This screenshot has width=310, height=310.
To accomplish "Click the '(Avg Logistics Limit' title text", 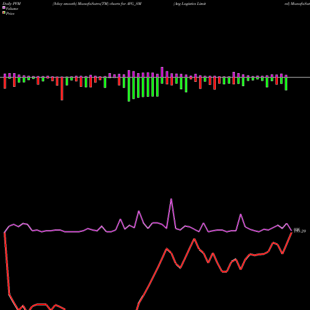I will [x=190, y=4].
